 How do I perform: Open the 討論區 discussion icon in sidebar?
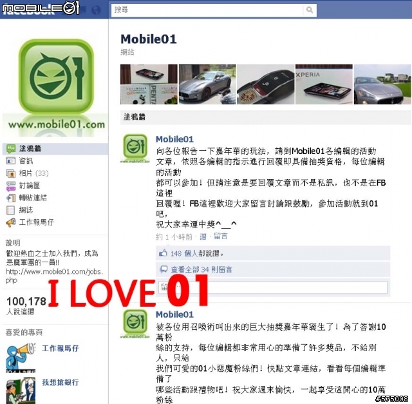click(x=10, y=186)
